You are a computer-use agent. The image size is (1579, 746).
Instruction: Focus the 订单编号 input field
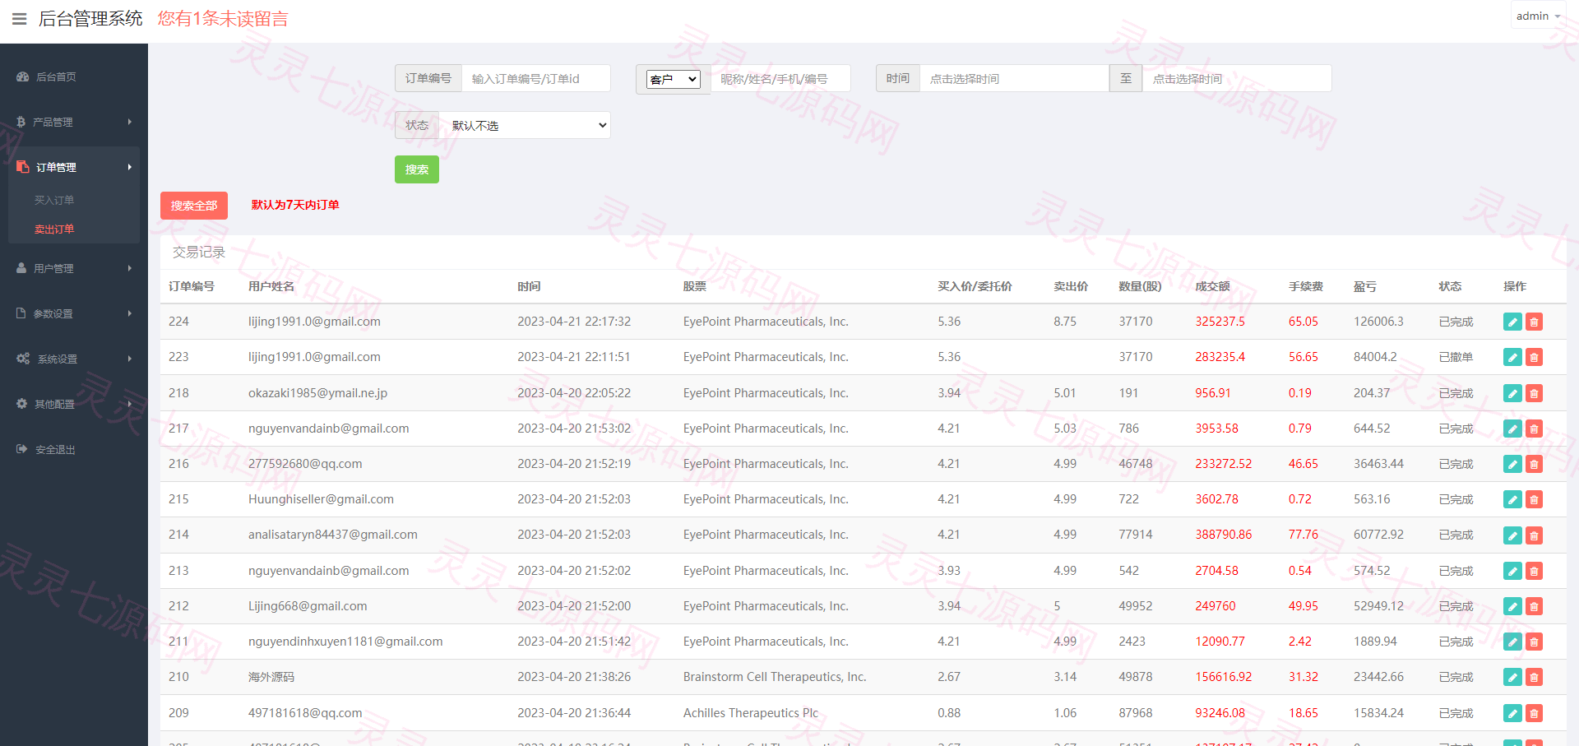click(x=536, y=78)
